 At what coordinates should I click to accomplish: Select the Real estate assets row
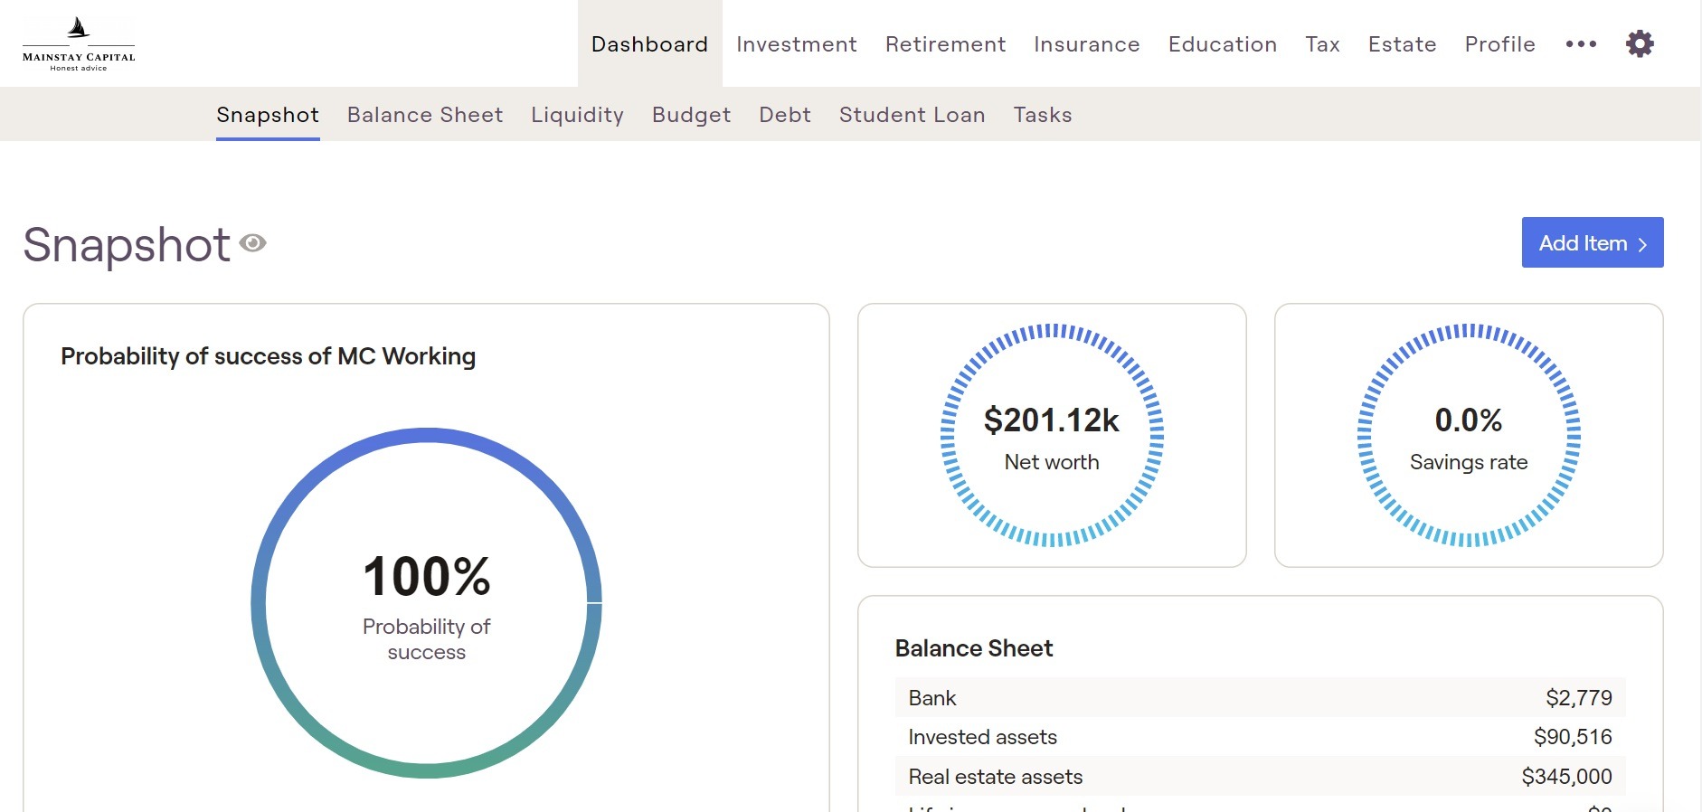coord(1261,777)
